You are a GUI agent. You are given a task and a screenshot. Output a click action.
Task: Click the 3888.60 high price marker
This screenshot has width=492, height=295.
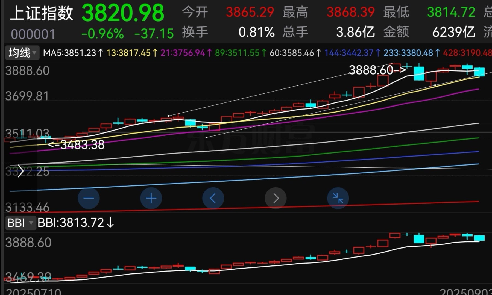tap(377, 70)
